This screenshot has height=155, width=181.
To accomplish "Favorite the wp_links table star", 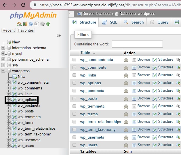I will point(126,75).
